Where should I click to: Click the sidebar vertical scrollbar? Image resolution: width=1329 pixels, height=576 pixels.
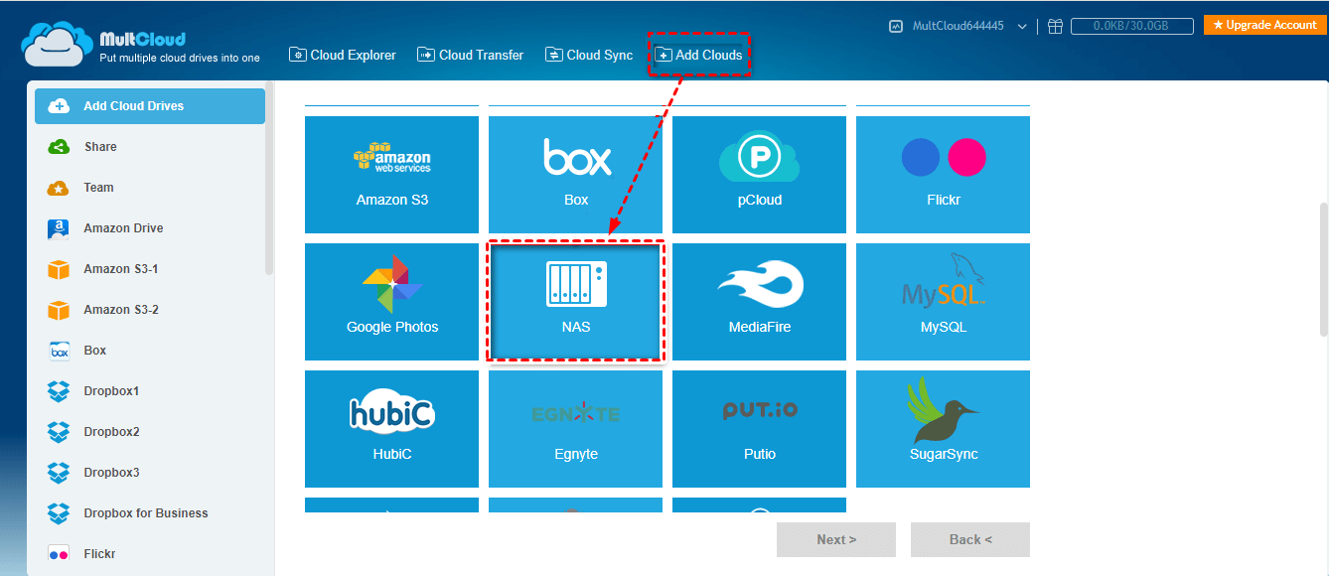click(269, 179)
